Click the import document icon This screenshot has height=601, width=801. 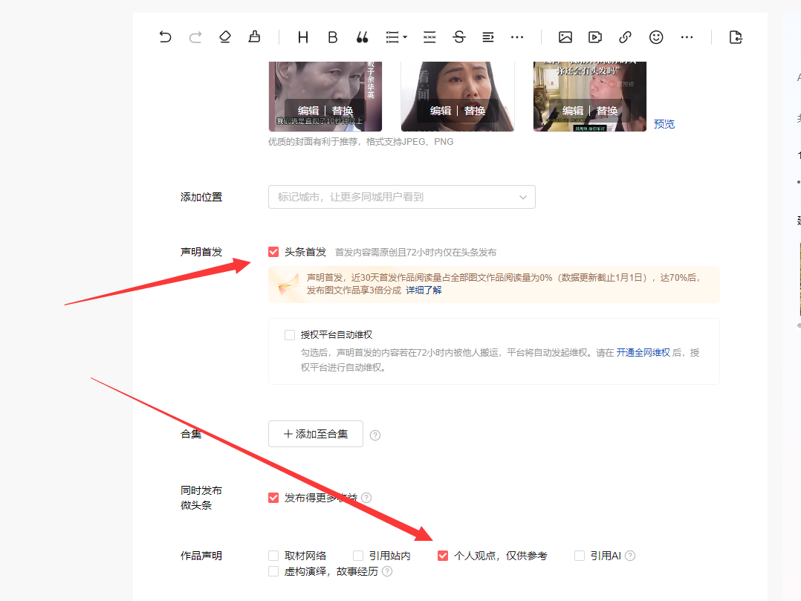pos(736,36)
